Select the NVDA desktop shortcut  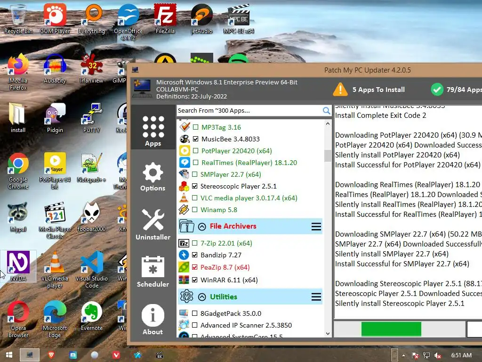(18, 266)
